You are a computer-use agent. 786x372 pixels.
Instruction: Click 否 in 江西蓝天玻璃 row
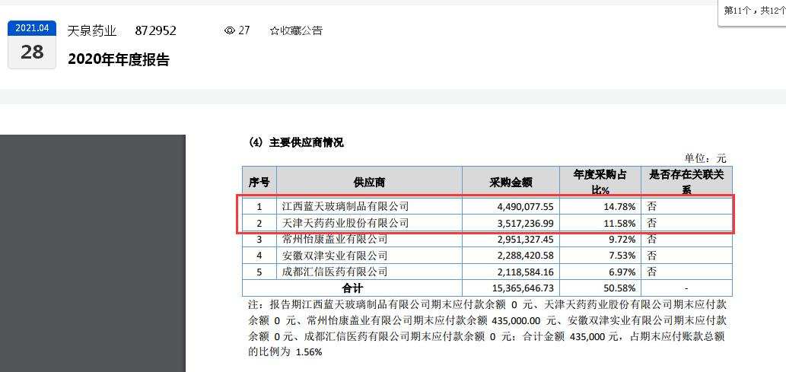click(x=651, y=206)
